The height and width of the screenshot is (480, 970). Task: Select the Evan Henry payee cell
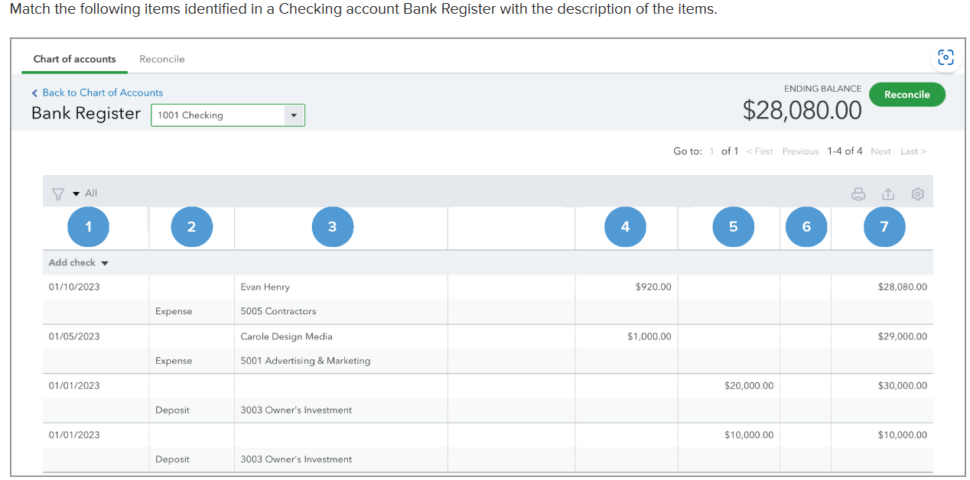click(265, 287)
